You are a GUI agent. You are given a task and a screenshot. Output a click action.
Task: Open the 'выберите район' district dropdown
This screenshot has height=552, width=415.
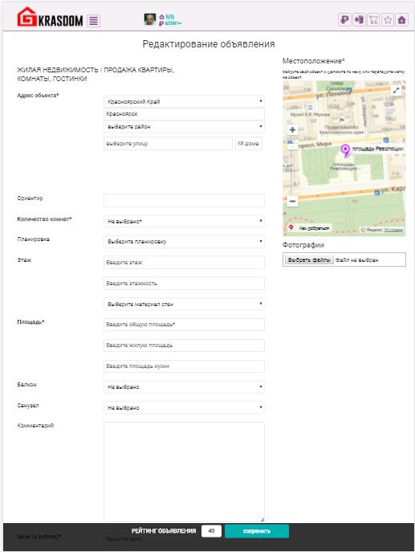(184, 126)
